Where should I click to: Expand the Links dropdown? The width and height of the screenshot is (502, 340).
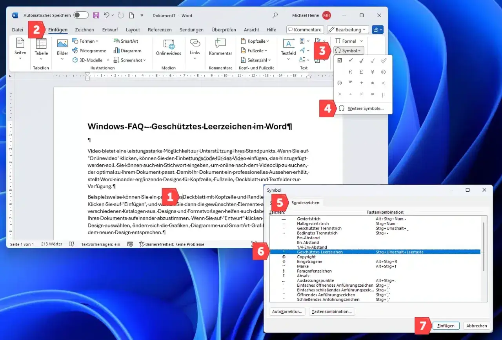click(x=195, y=59)
